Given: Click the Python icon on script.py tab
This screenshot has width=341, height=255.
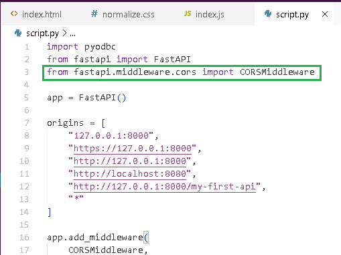Looking at the screenshot, I should 268,14.
